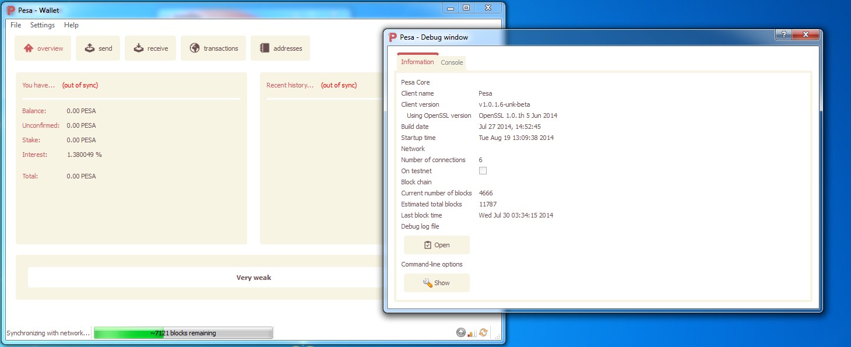Click the Interest value 1.380049 %

(84, 155)
